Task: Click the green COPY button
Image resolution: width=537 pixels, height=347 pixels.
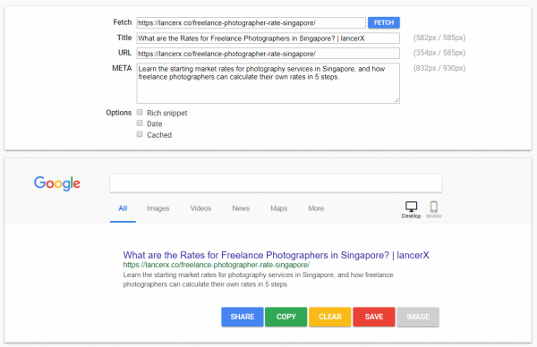Action: (x=286, y=317)
